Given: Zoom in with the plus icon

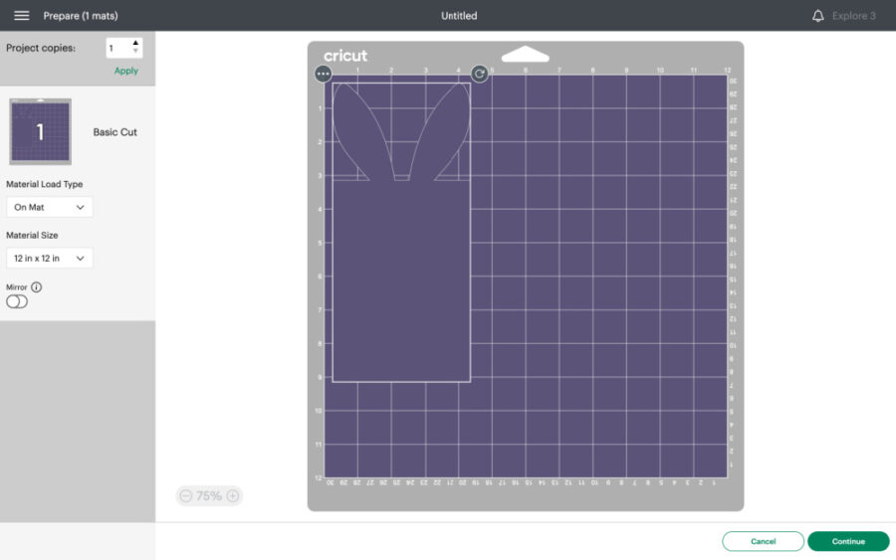Looking at the screenshot, I should (233, 495).
